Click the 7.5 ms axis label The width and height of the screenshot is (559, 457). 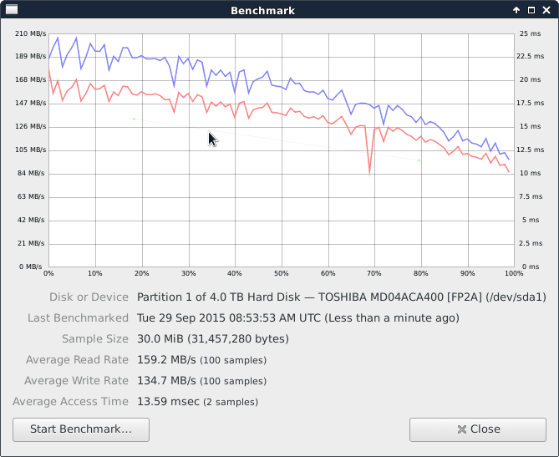coord(531,196)
